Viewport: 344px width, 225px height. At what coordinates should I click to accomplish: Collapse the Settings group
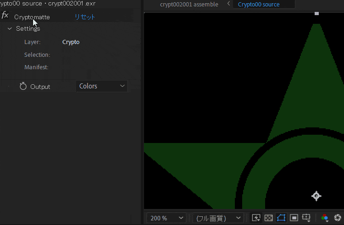[x=10, y=29]
